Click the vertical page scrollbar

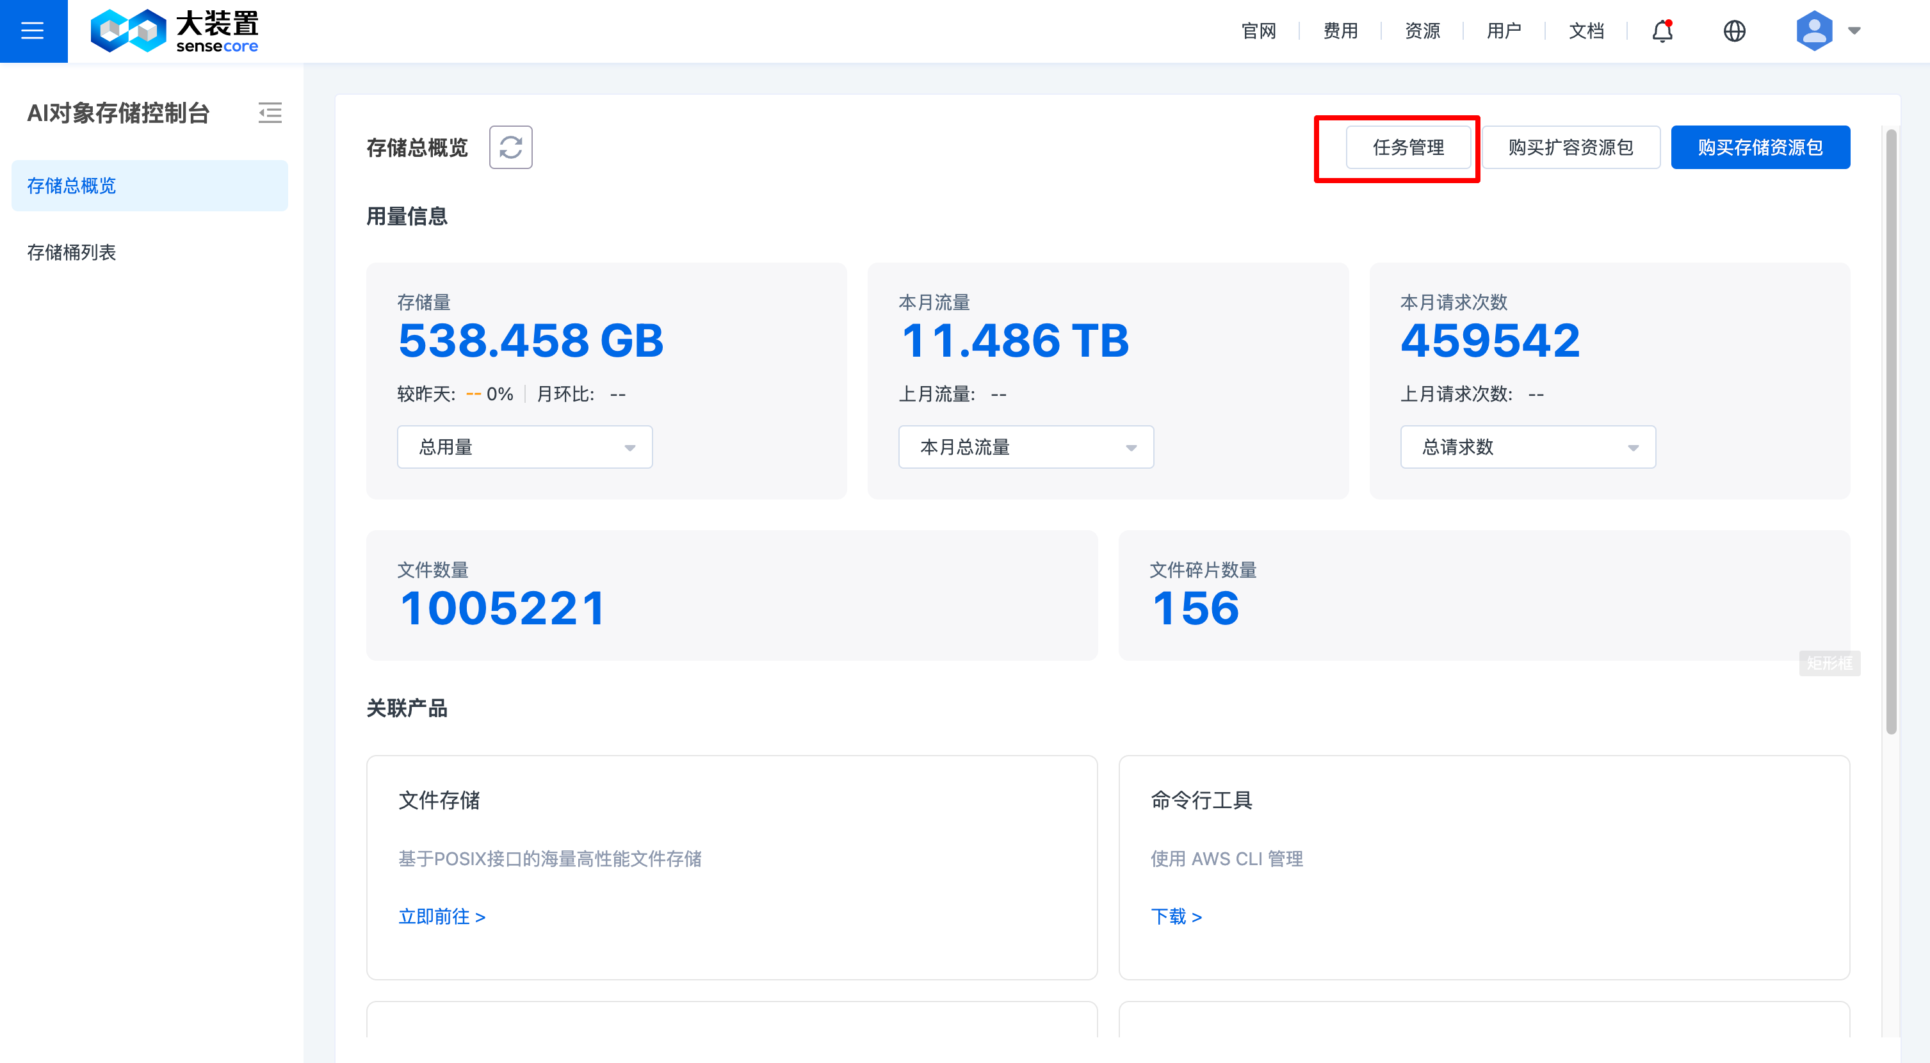tap(1891, 432)
